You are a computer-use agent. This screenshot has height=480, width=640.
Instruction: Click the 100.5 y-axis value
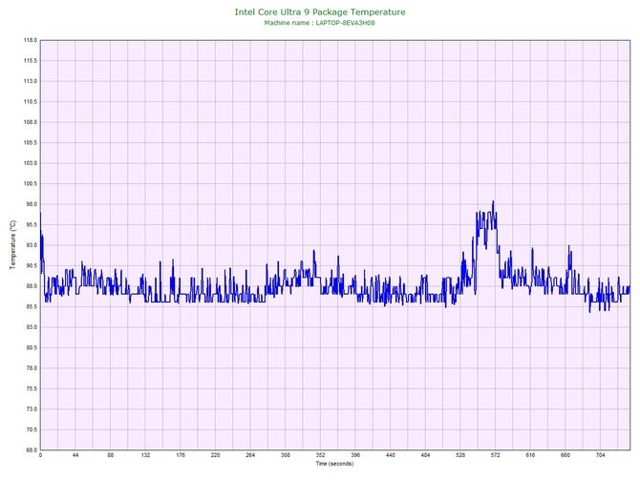[x=31, y=184]
